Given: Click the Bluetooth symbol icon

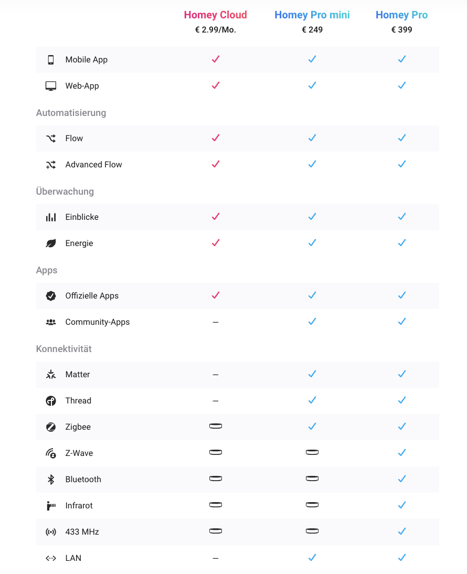Looking at the screenshot, I should (x=51, y=480).
